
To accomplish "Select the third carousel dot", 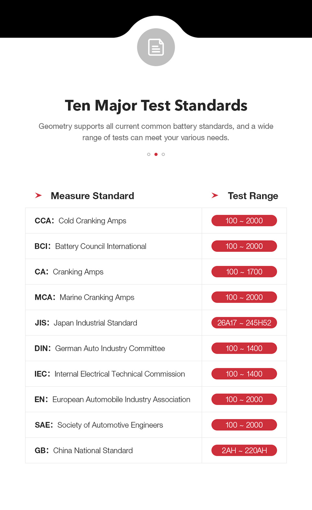I will (163, 154).
